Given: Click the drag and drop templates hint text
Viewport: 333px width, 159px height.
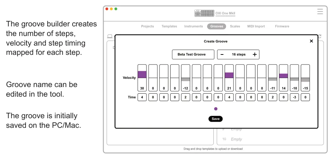Looking at the screenshot, I should pyautogui.click(x=213, y=149).
